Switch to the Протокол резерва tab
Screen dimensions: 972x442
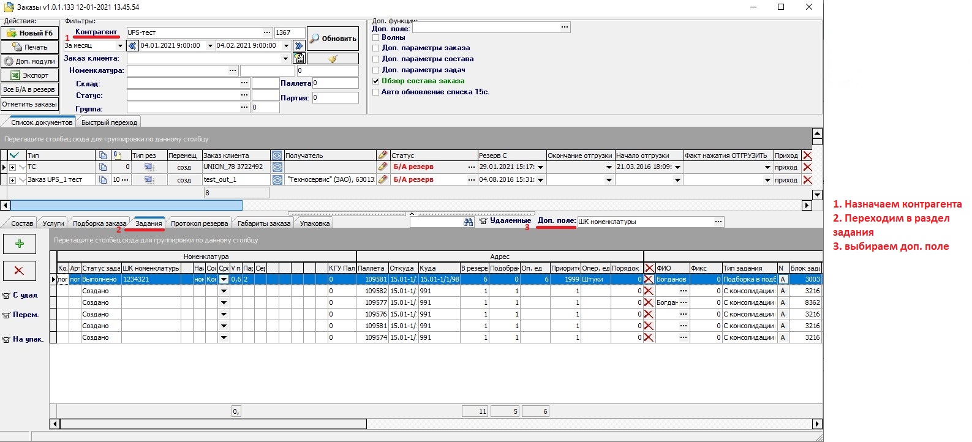pos(199,223)
